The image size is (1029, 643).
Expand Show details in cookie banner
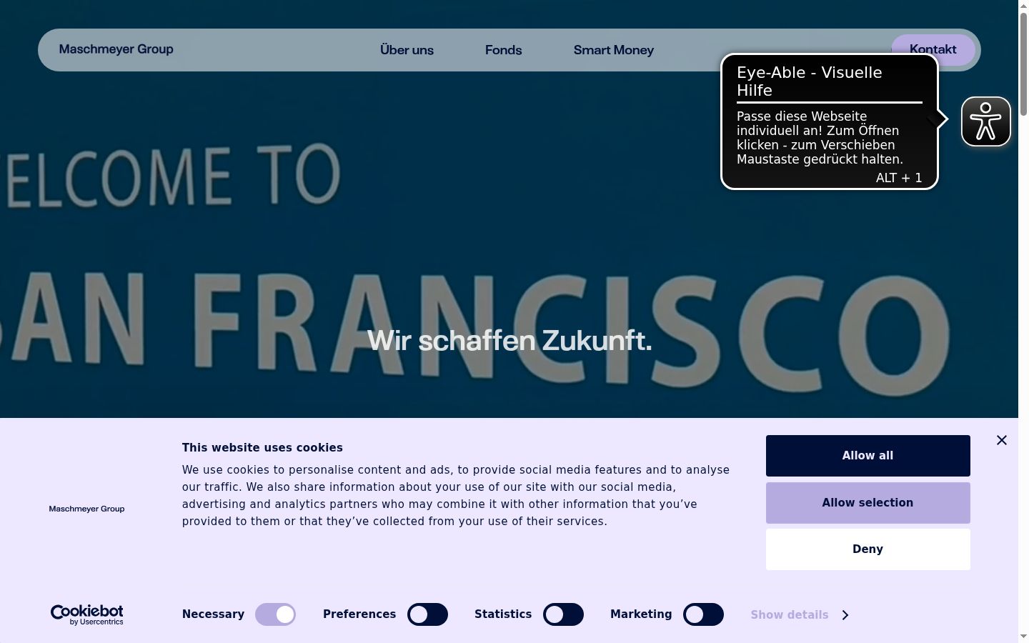click(x=800, y=614)
